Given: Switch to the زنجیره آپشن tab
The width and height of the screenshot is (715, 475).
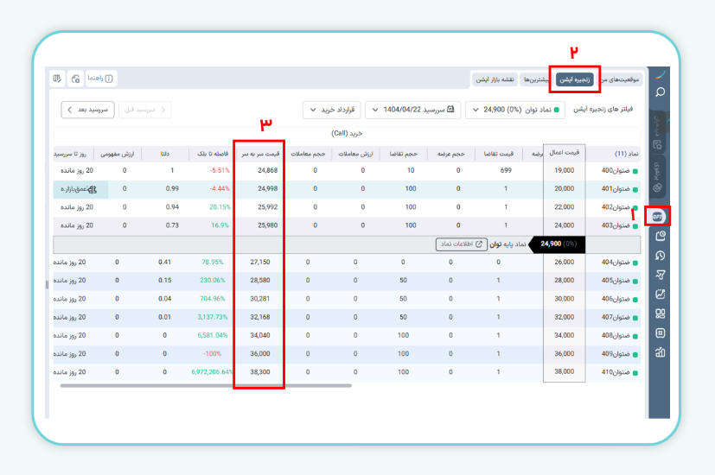Looking at the screenshot, I should [x=574, y=79].
